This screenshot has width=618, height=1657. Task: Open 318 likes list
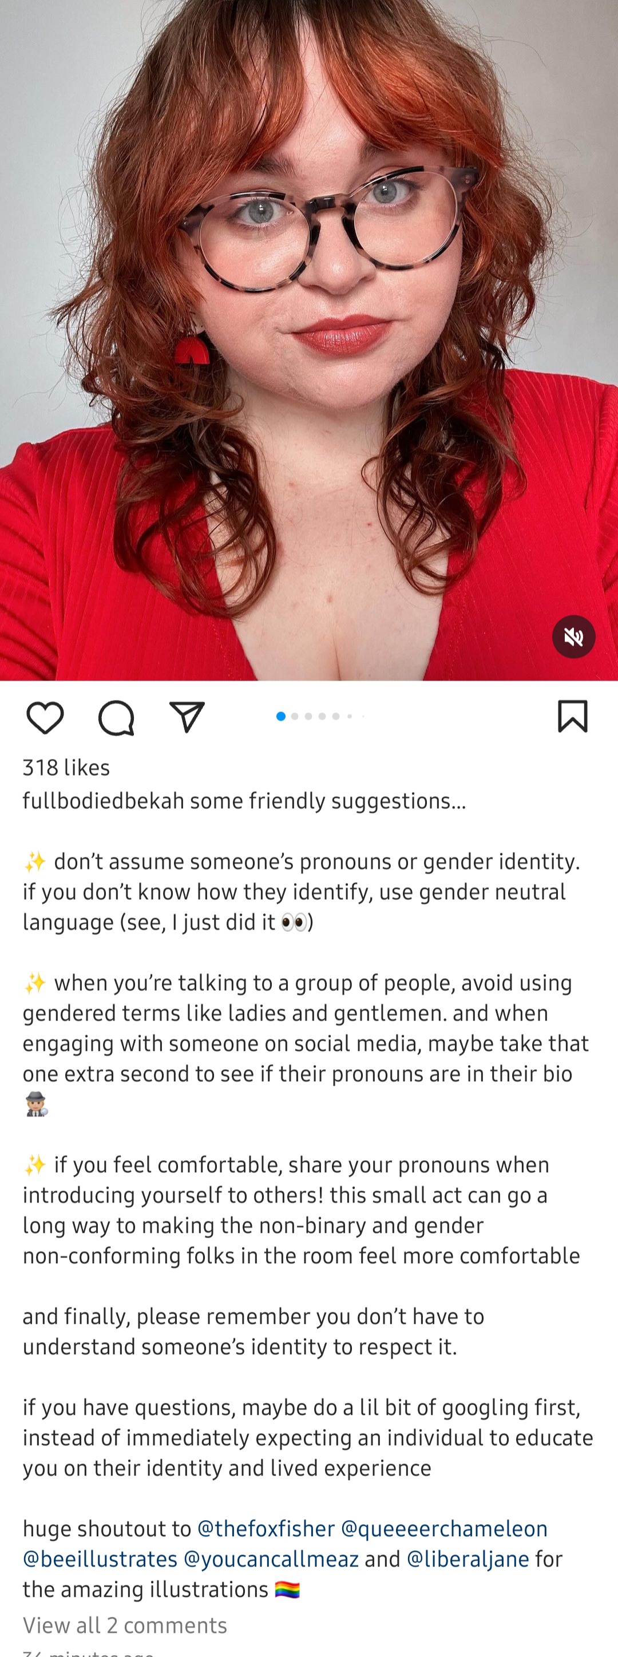coord(66,768)
